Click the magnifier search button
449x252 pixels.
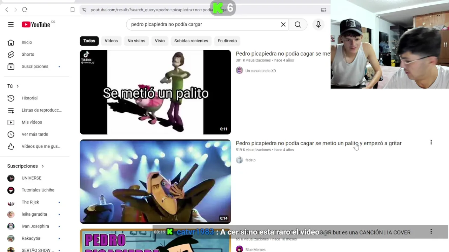pos(298,24)
